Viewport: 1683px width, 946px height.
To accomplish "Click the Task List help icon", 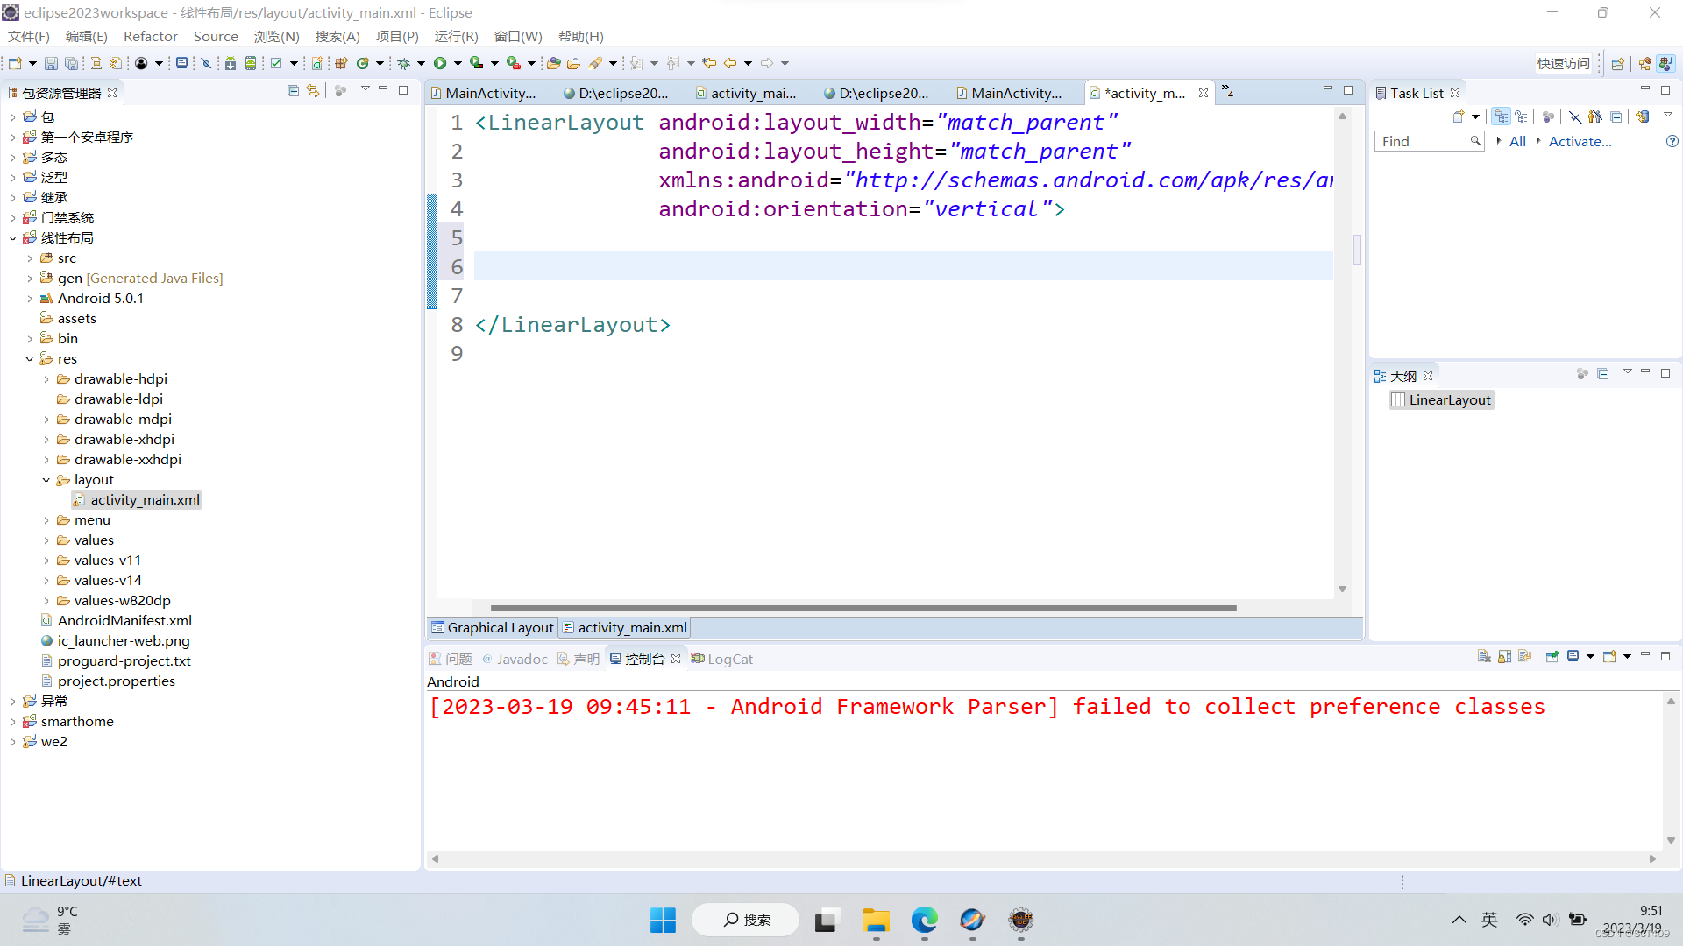I will pyautogui.click(x=1672, y=141).
